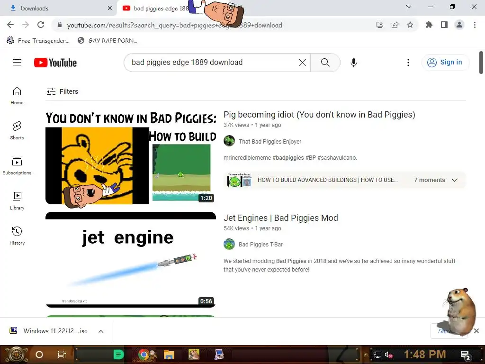Open the notification center icon
This screenshot has height=364, width=485.
pyautogui.click(x=466, y=355)
